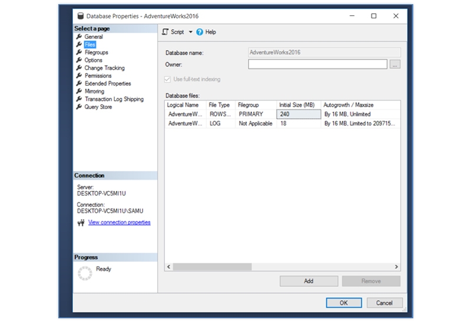Click the wrench icon beside Permissions
This screenshot has width=471, height=323.
tap(79, 75)
